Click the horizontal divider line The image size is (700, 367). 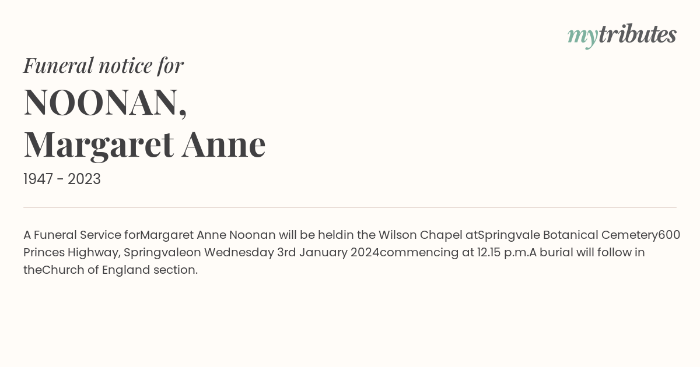(x=350, y=207)
